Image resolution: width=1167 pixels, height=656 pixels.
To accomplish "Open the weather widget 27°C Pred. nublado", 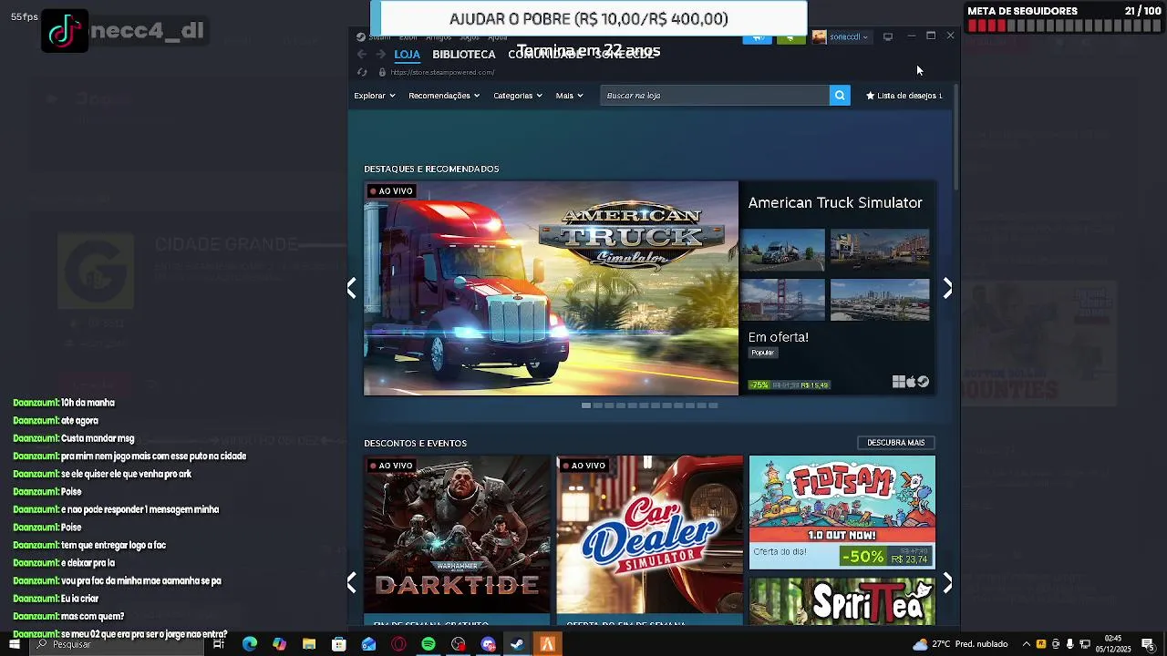I will click(x=960, y=644).
